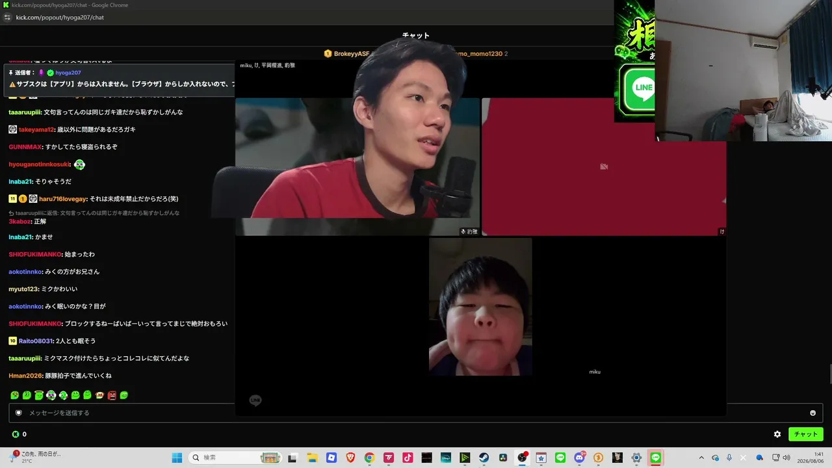Click username myuto123 in chat
The image size is (832, 468).
coord(23,289)
